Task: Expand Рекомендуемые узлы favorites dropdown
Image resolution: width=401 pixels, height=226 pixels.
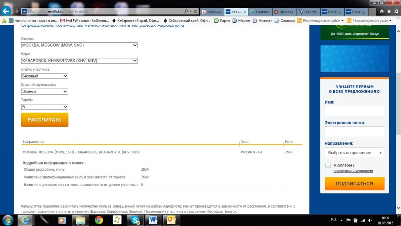Action: [390, 21]
